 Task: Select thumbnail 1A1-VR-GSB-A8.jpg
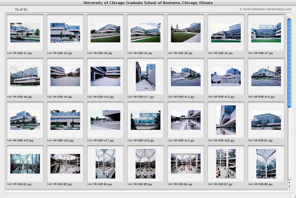point(25,76)
